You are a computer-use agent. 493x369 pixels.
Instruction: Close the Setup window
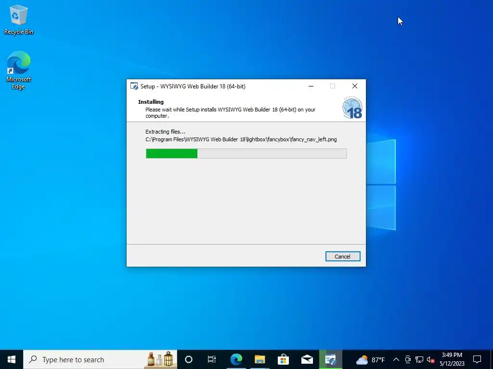355,86
